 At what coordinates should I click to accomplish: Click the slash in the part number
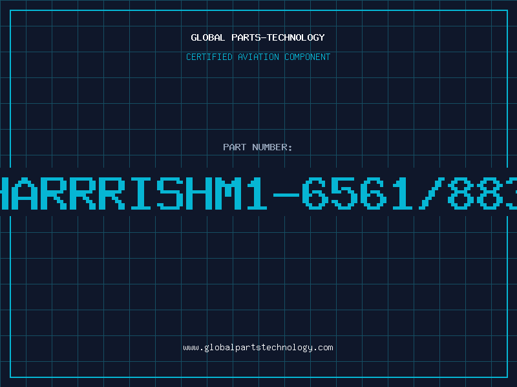tap(432, 193)
